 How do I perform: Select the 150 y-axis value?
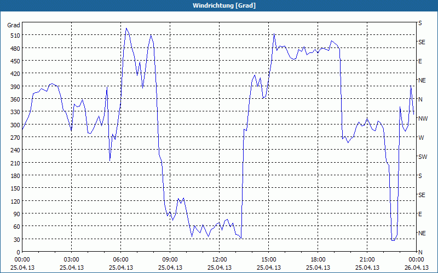[x=15, y=188]
